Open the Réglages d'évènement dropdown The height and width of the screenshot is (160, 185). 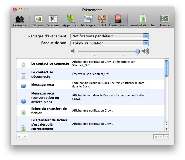(x=110, y=36)
